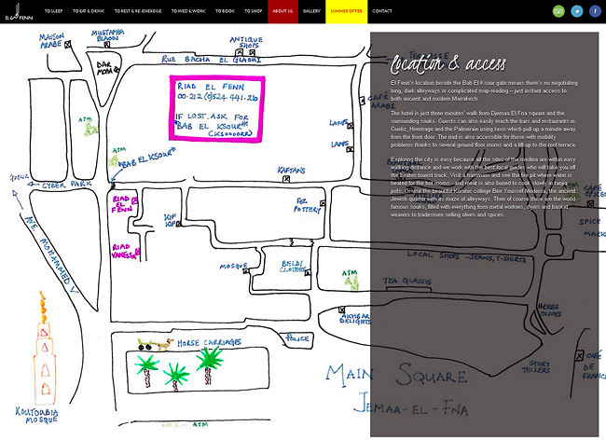Image resolution: width=606 pixels, height=440 pixels.
Task: Click the Dar Moha map label
Action: click(x=104, y=68)
